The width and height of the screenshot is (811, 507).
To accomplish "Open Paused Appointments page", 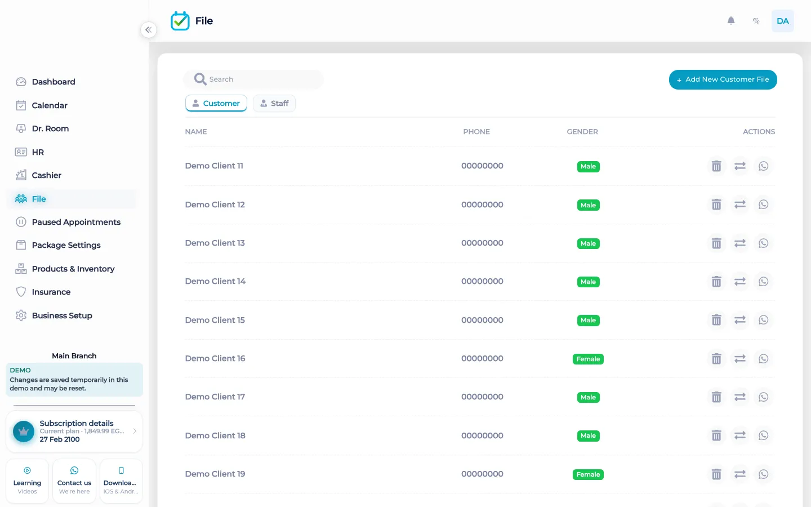I will pyautogui.click(x=72, y=222).
